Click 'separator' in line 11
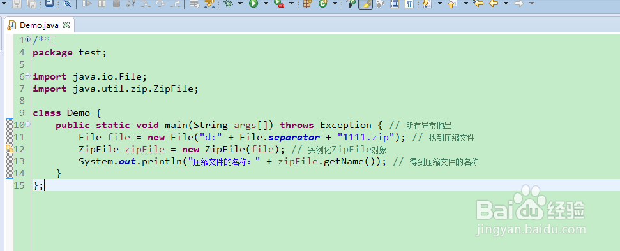Viewport: 620px width, 251px height. pyautogui.click(x=294, y=138)
